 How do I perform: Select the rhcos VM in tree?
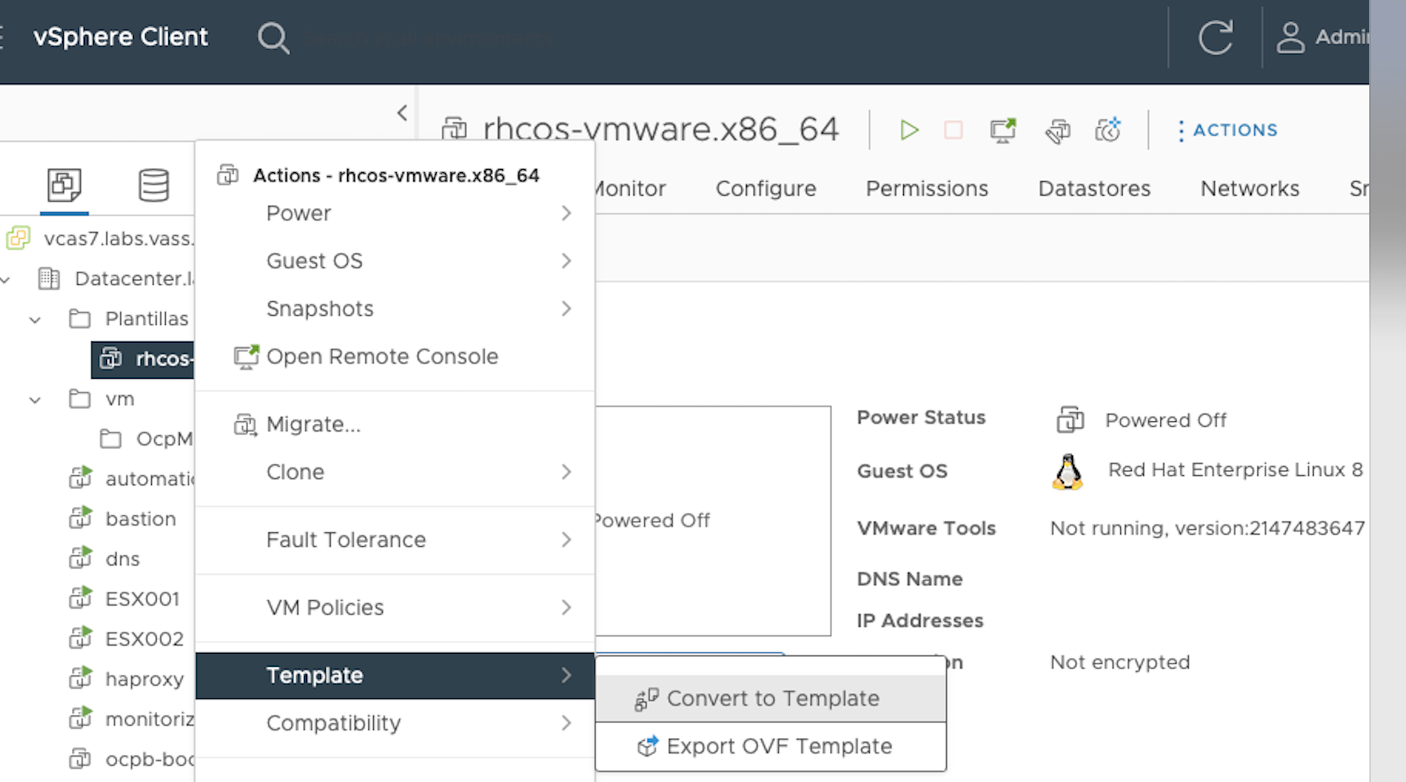[143, 358]
